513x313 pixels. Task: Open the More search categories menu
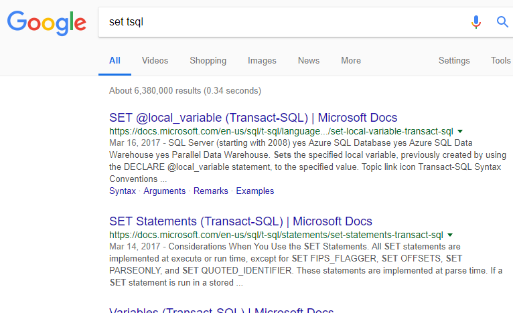pyautogui.click(x=351, y=60)
